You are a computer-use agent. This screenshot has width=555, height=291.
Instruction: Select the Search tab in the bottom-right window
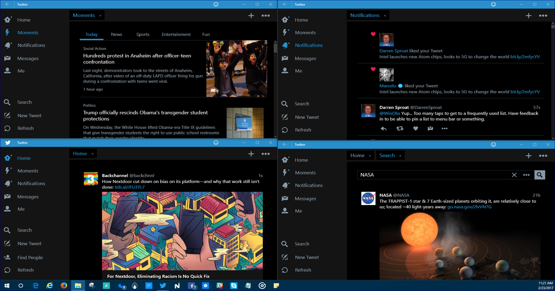tap(387, 155)
